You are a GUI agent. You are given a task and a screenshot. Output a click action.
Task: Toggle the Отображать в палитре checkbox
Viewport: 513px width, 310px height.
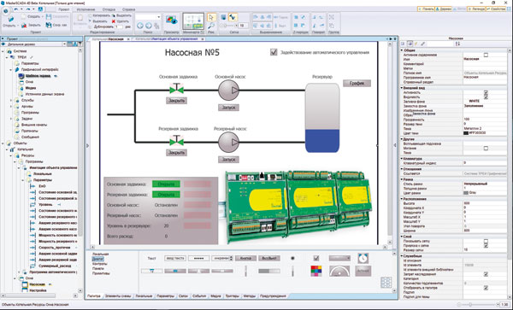[486, 288]
